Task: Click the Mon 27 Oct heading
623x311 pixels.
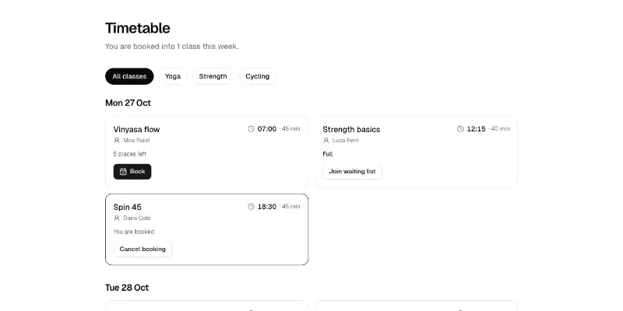Action: [128, 103]
